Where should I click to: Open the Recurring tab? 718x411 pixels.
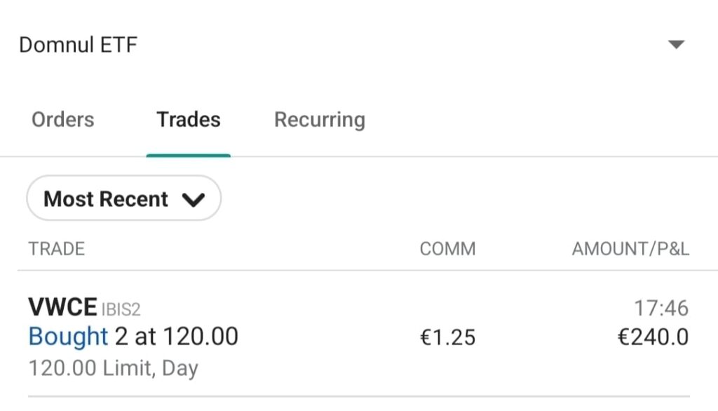click(319, 120)
